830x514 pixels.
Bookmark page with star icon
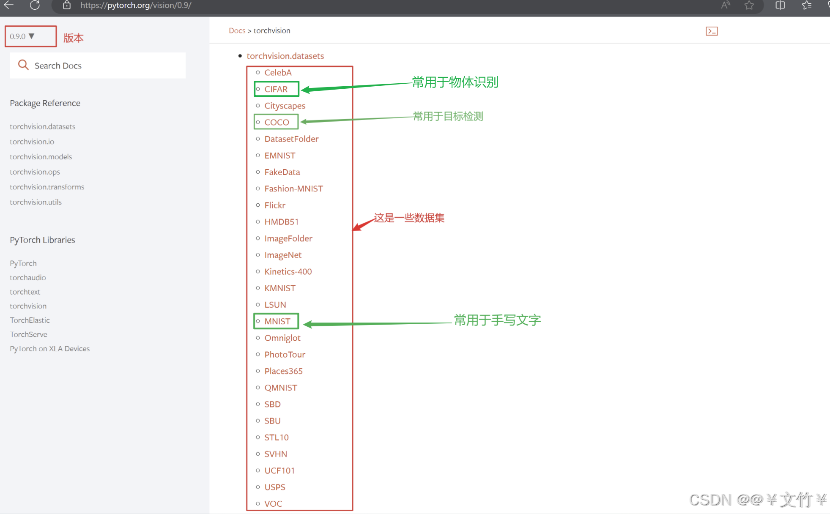click(x=749, y=5)
